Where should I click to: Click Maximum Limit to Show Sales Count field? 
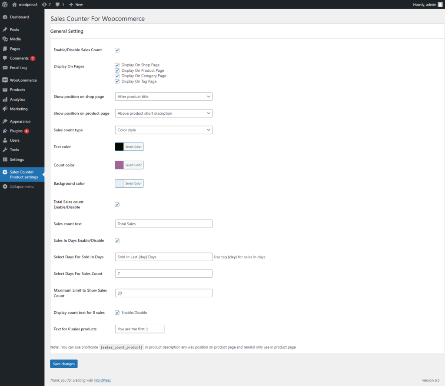(x=164, y=293)
